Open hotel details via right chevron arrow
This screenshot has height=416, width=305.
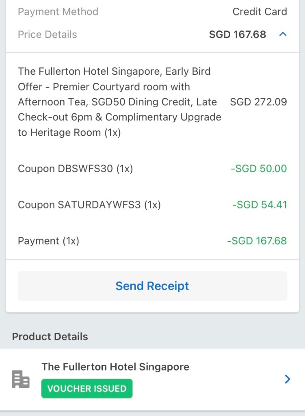point(288,379)
